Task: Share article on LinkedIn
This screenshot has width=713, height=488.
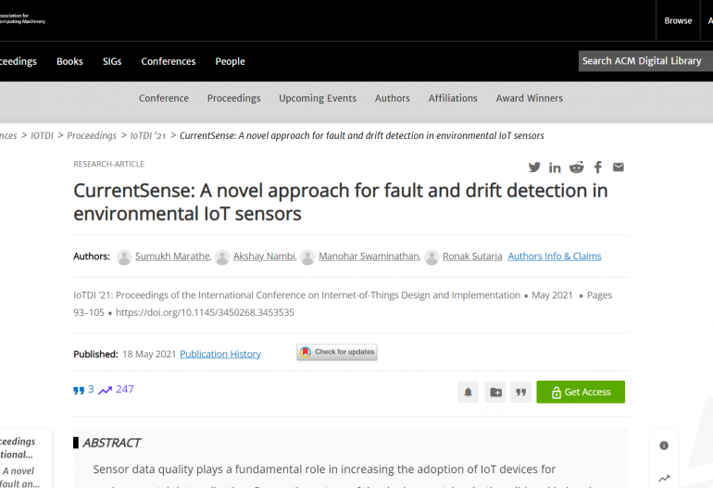Action: (x=555, y=167)
